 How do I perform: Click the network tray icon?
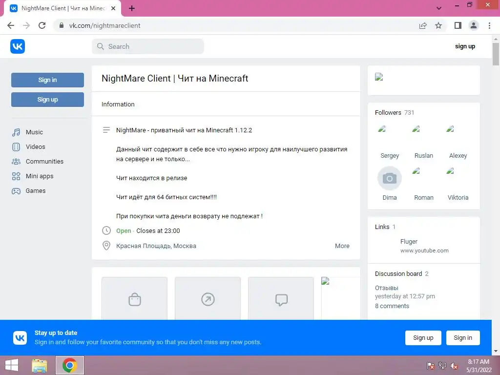pos(442,366)
